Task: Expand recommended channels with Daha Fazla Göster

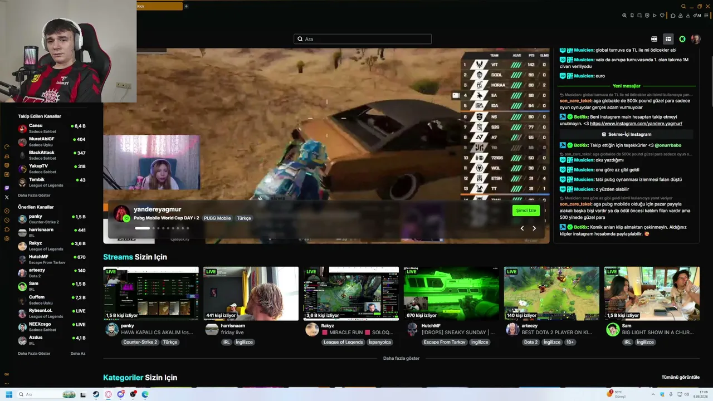Action: click(x=34, y=354)
